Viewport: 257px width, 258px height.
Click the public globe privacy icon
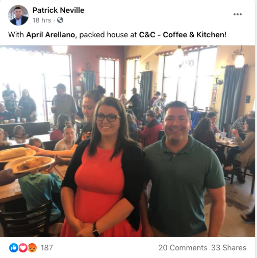60,20
